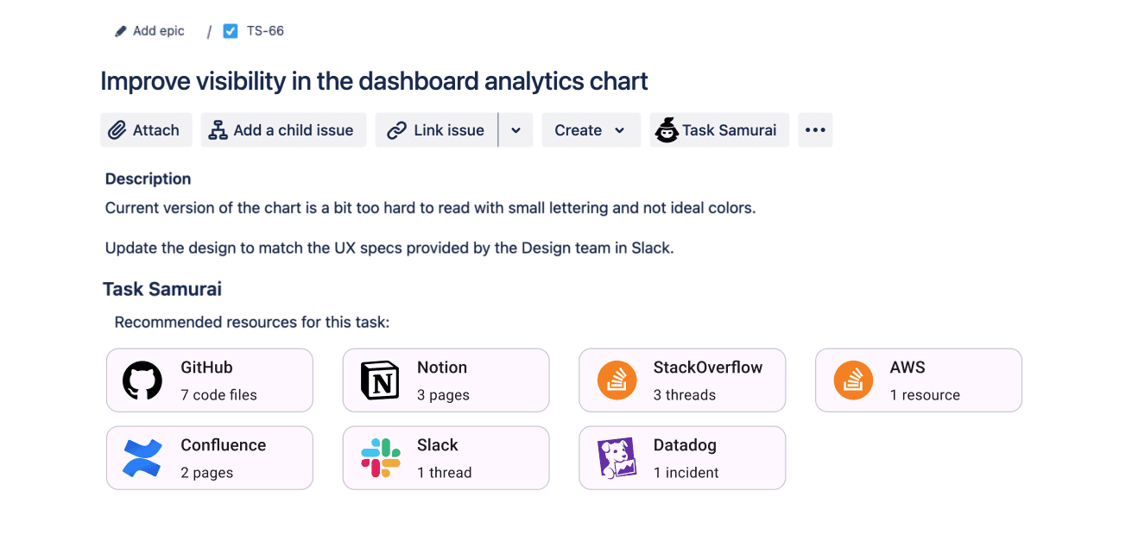Image resolution: width=1132 pixels, height=541 pixels.
Task: Click the blue checkmark issue type icon
Action: coord(230,30)
